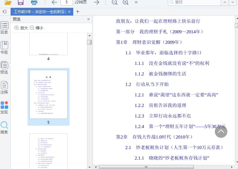Click 缩小 to shrink thumbnails
This screenshot has height=169, width=238.
(x=36, y=28)
